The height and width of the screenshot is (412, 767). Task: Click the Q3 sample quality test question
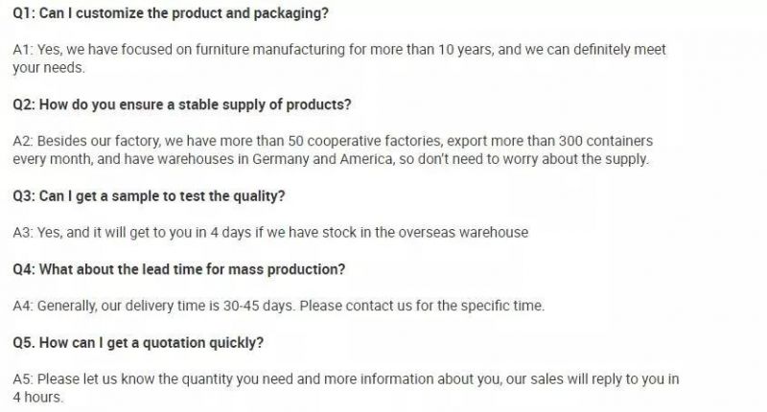click(x=149, y=196)
